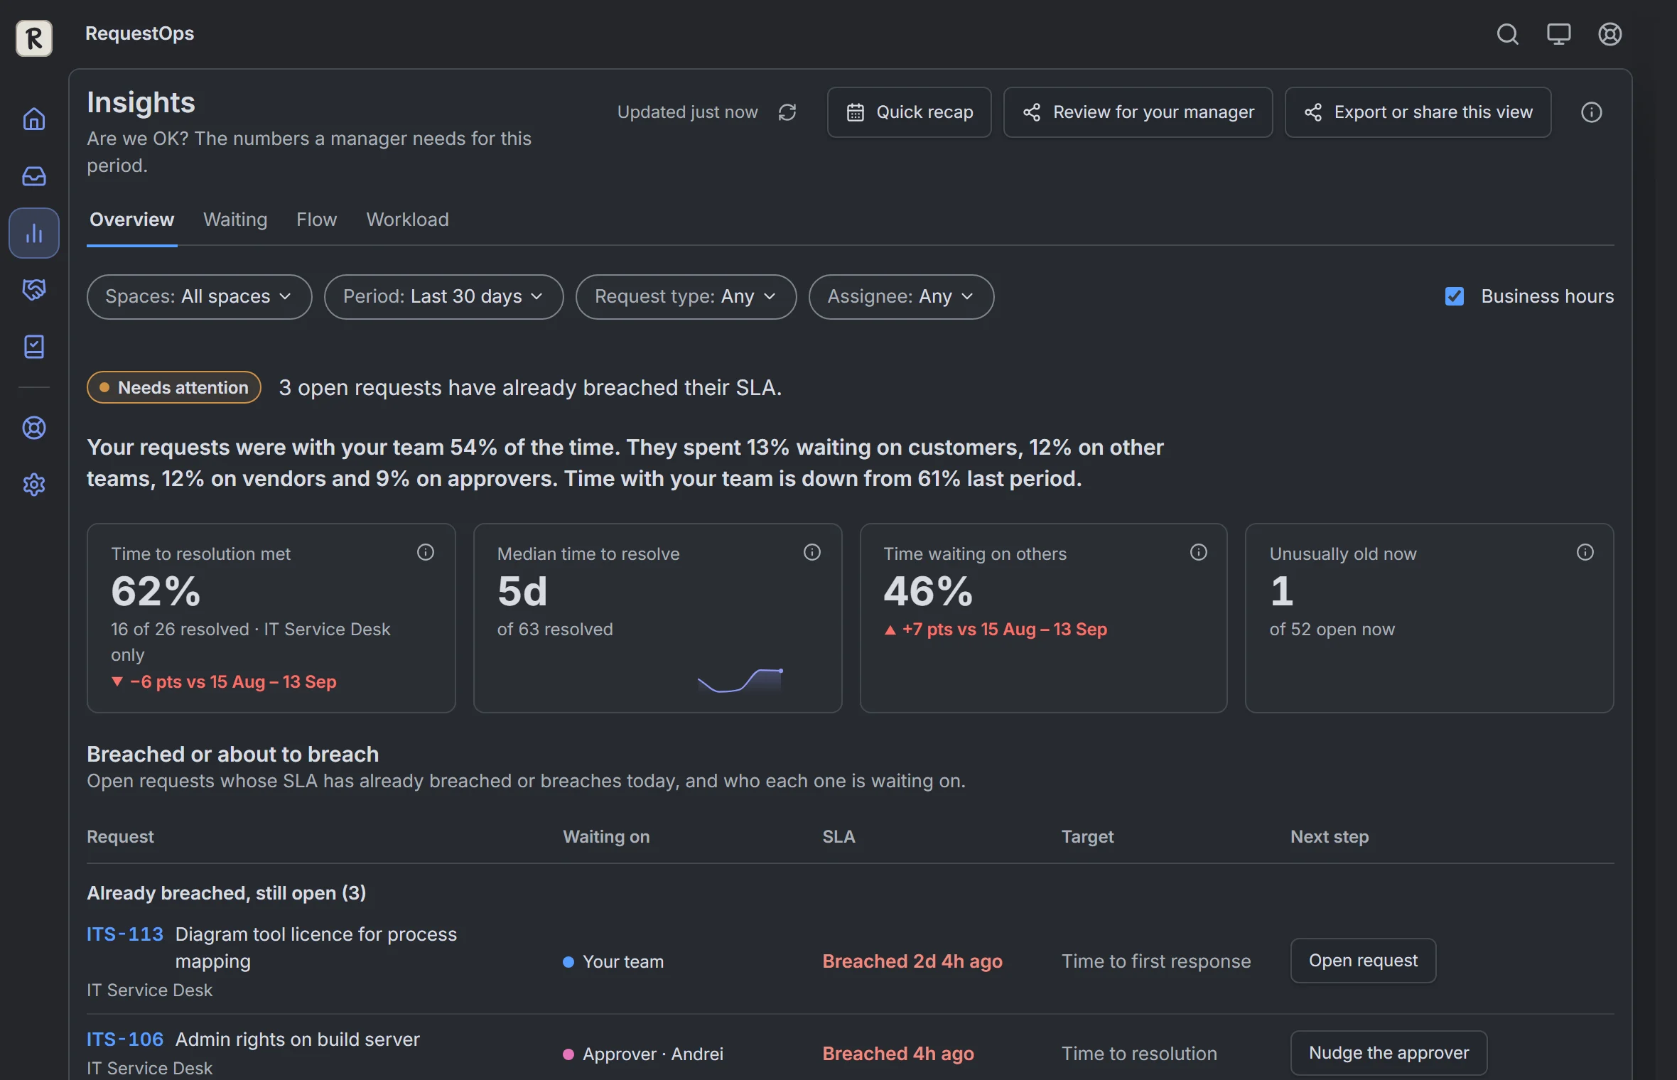Switch to the Flow tab
1677x1080 pixels.
(316, 220)
